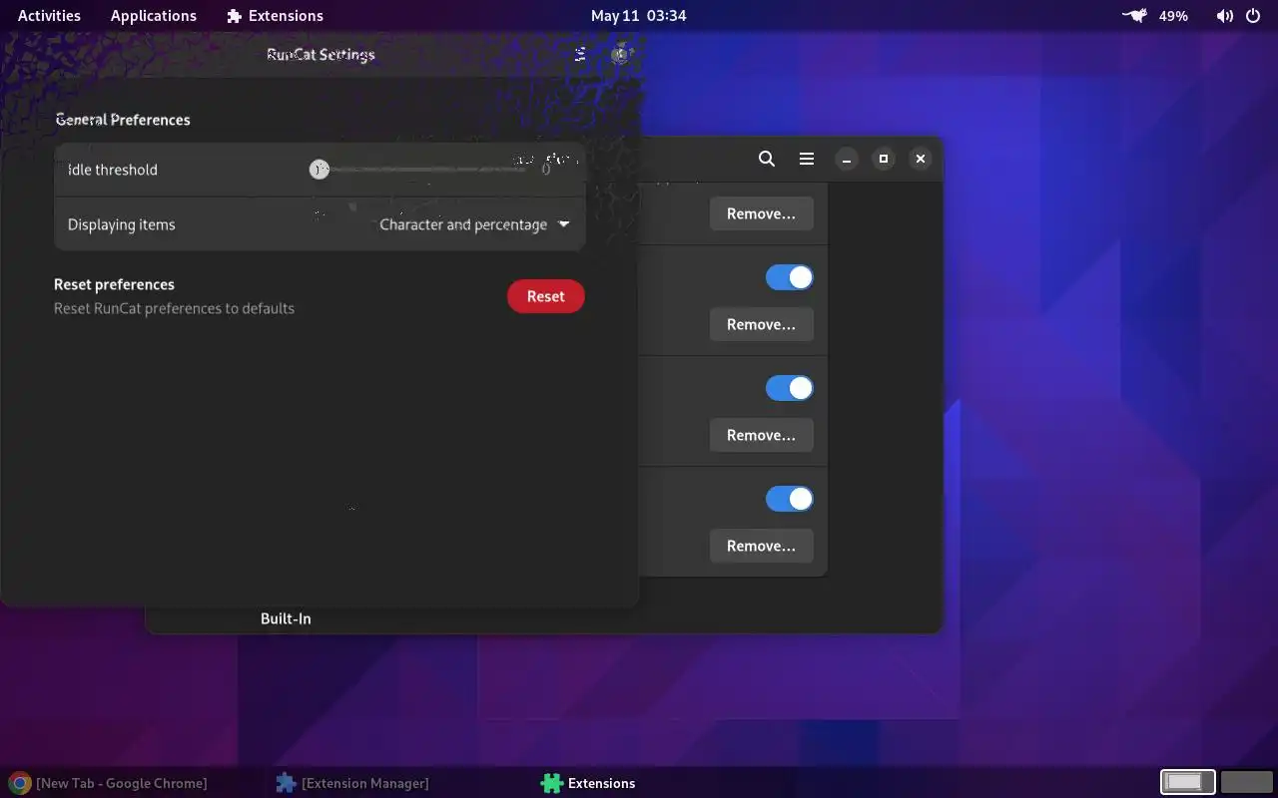Open the Activities overview

pos(49,16)
